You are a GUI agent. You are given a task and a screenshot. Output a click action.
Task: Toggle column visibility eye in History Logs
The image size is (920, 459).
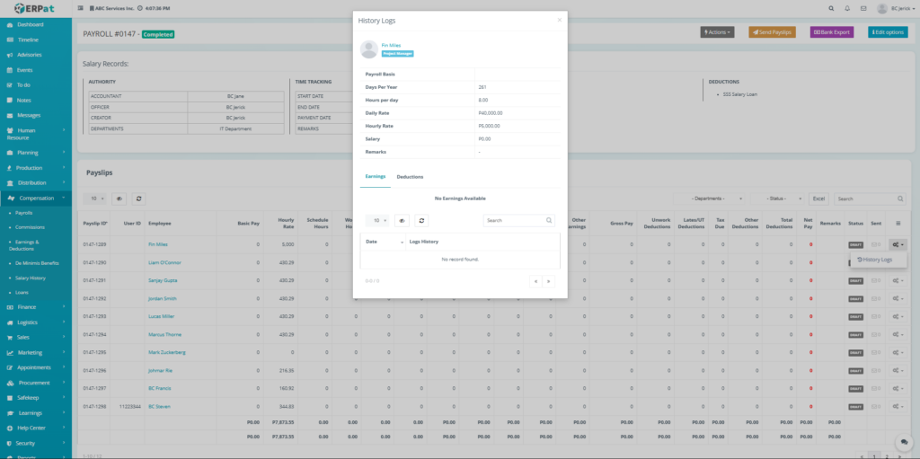pyautogui.click(x=402, y=220)
